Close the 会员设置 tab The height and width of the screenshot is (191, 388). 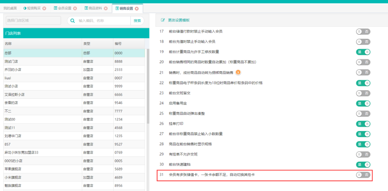[75, 8]
